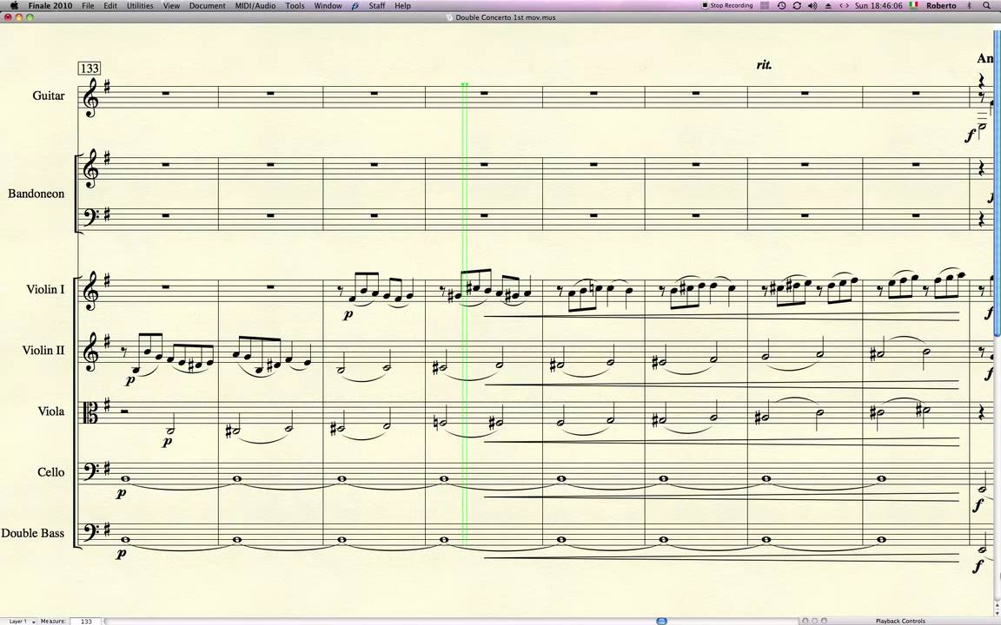This screenshot has height=625, width=1001.
Task: Click Stop Recording in the menu bar
Action: (x=728, y=6)
